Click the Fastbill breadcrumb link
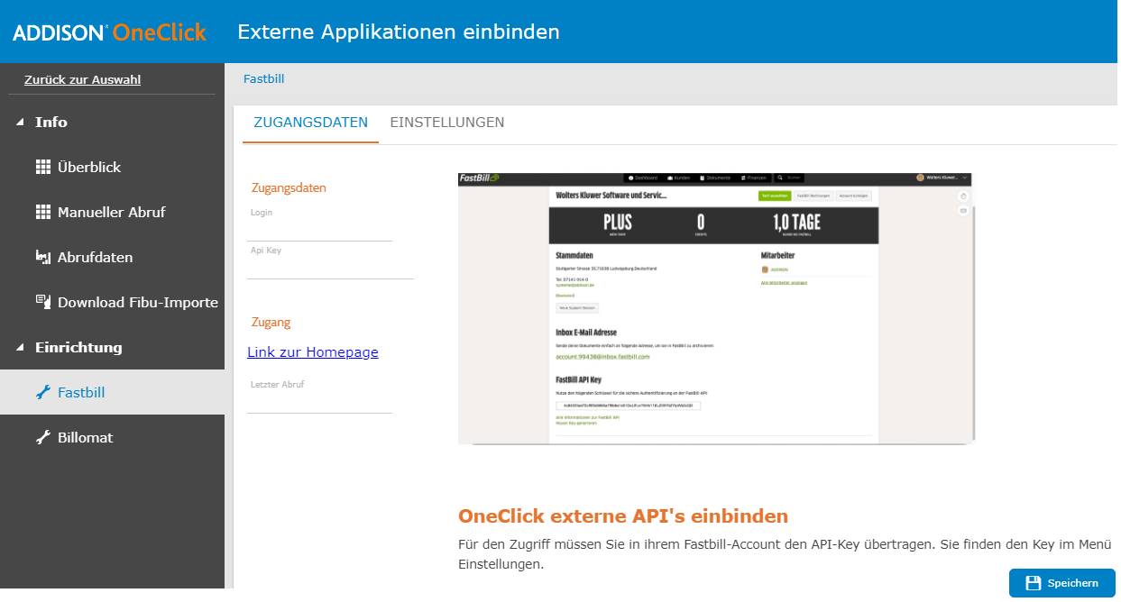The height and width of the screenshot is (602, 1121). 263,78
